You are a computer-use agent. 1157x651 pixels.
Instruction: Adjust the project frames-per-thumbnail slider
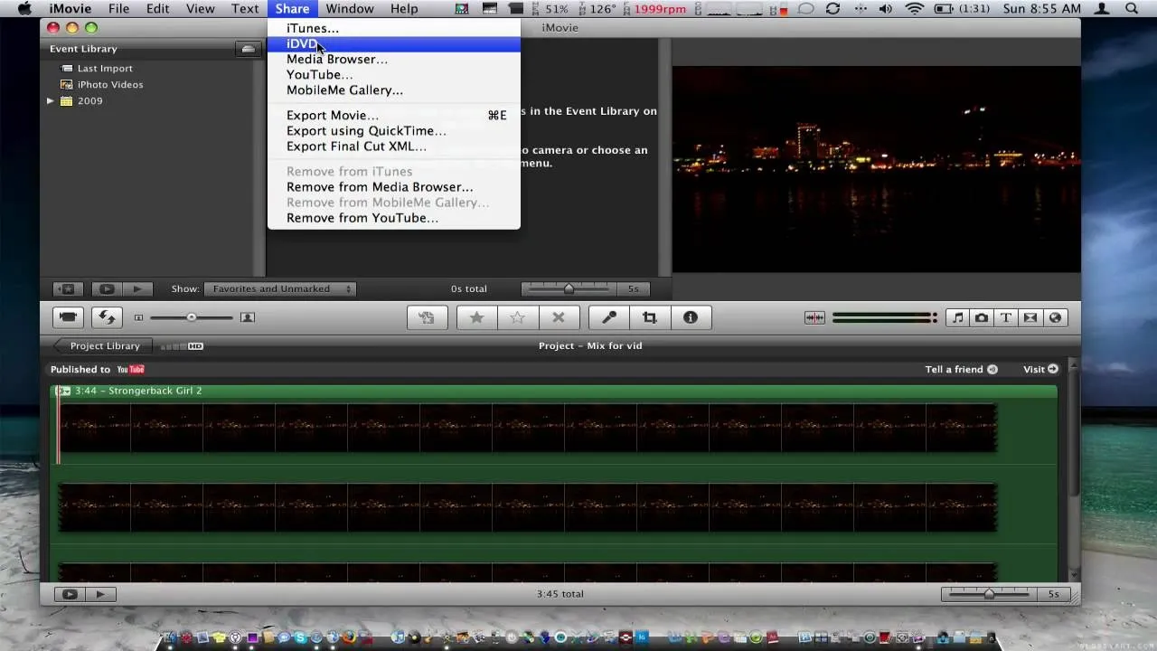coord(989,594)
